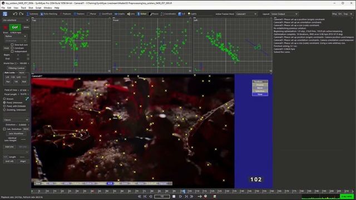The height and width of the screenshot is (200, 356).
Task: Open the Phases room
Action: coord(154,14)
